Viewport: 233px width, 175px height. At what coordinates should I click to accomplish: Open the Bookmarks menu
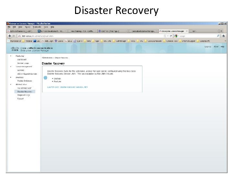[37, 27]
